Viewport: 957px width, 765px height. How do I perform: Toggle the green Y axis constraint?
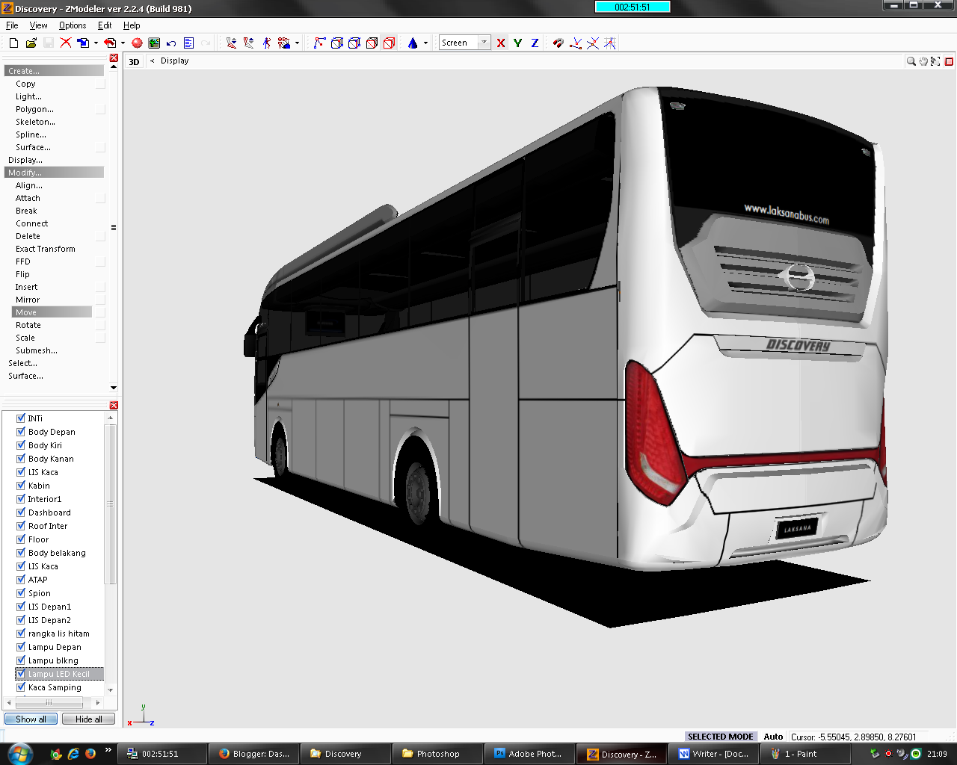click(x=517, y=43)
